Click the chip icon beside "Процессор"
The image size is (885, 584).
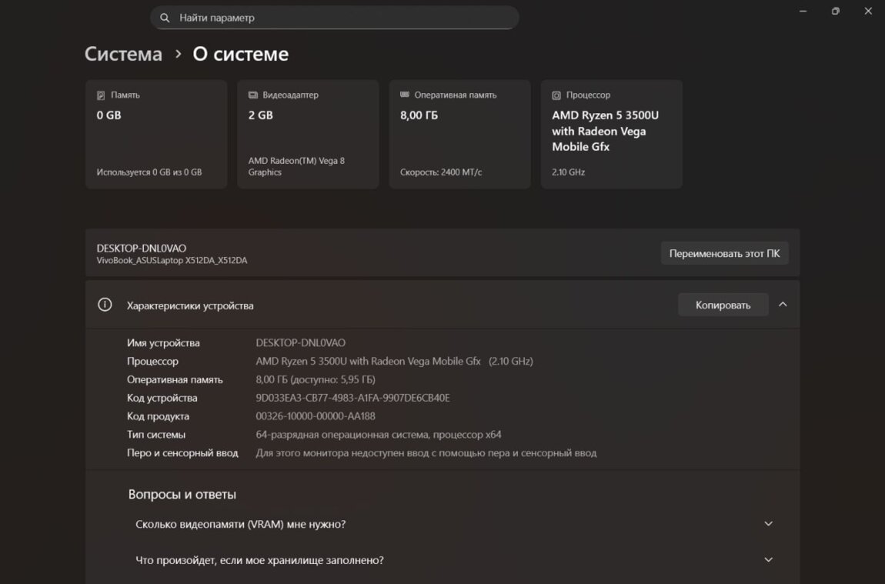click(556, 95)
